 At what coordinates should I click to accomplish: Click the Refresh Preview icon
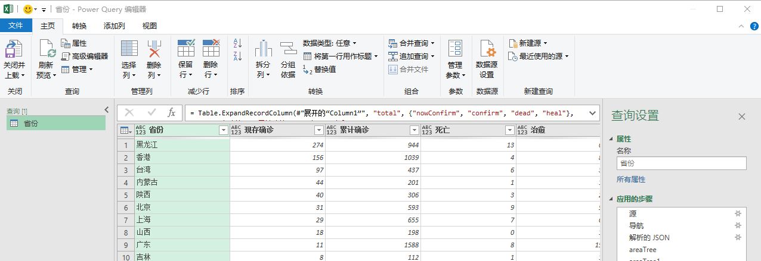[47, 49]
